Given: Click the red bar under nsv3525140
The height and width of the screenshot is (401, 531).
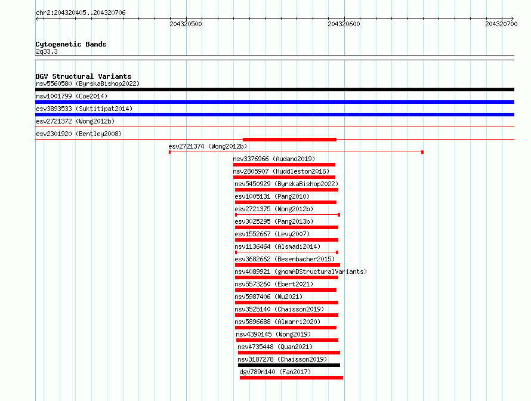Looking at the screenshot, I should [286, 315].
